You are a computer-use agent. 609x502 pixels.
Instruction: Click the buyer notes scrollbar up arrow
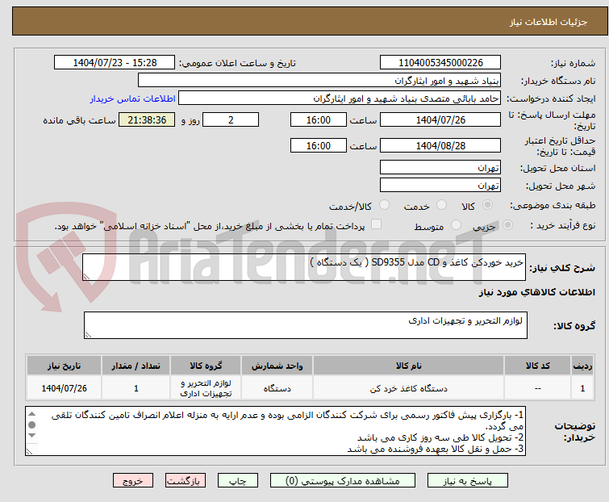pos(32,414)
